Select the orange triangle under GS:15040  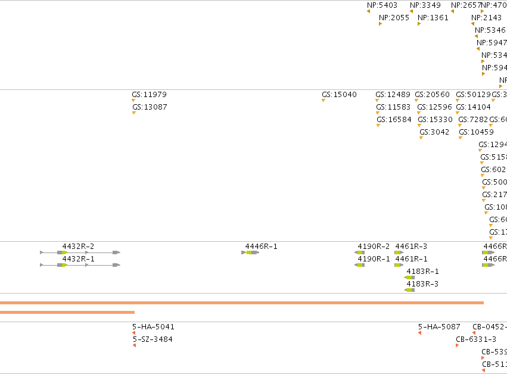324,100
